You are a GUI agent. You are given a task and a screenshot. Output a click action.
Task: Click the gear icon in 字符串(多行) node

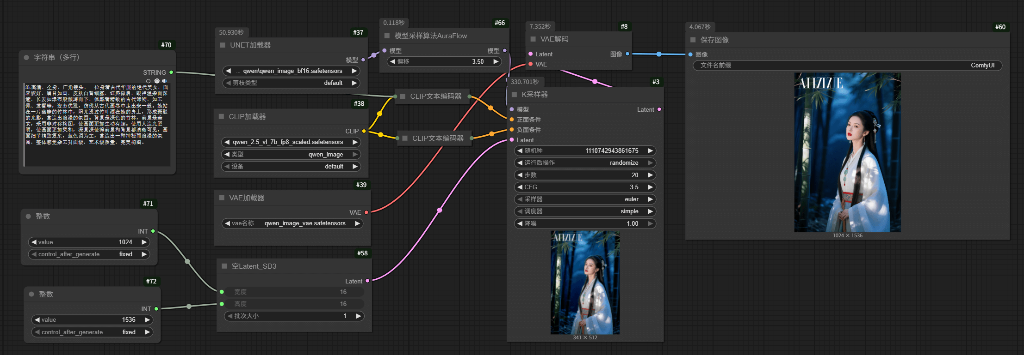click(x=157, y=81)
